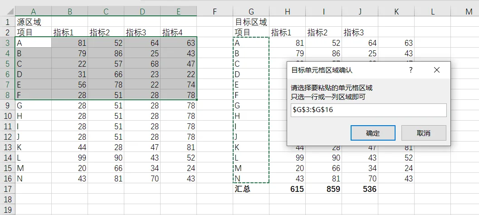Select row 1 header
Screen dimensions: 479x215
pos(7,22)
